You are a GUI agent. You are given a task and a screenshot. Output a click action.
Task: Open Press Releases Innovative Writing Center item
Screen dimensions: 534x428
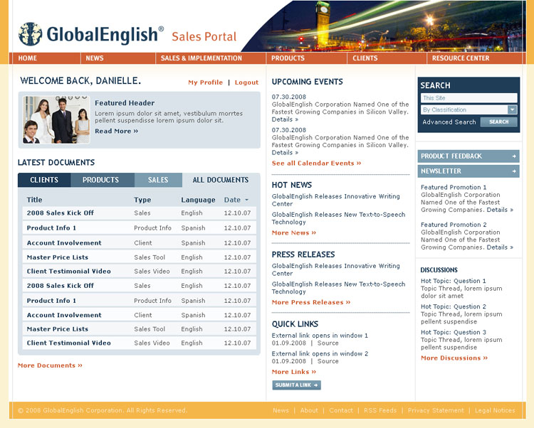[336, 269]
